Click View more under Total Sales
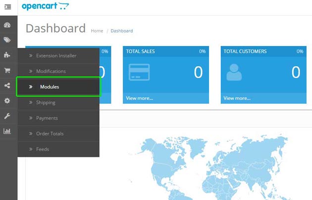The image size is (312, 200). point(139,98)
